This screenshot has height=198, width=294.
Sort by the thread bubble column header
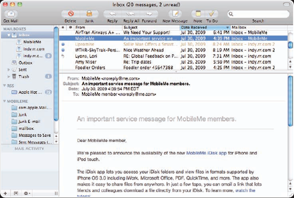tap(71, 27)
